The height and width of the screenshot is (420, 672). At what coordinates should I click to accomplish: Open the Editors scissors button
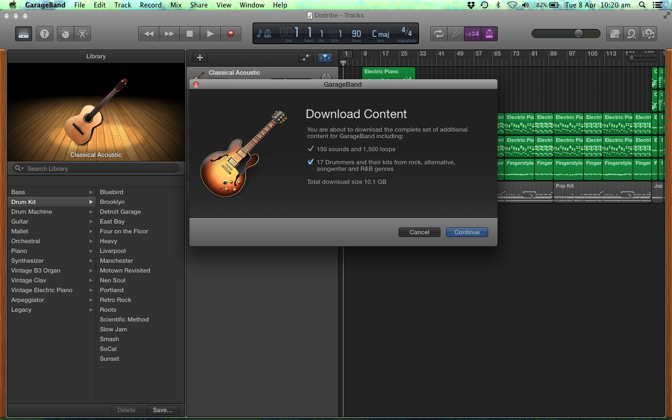coord(82,34)
